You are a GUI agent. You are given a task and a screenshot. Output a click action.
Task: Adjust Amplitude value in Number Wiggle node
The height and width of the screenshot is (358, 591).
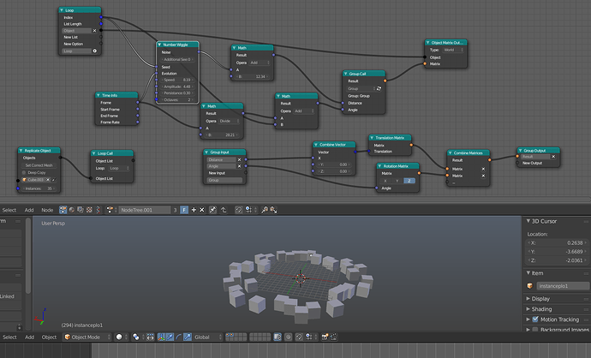[x=177, y=87]
